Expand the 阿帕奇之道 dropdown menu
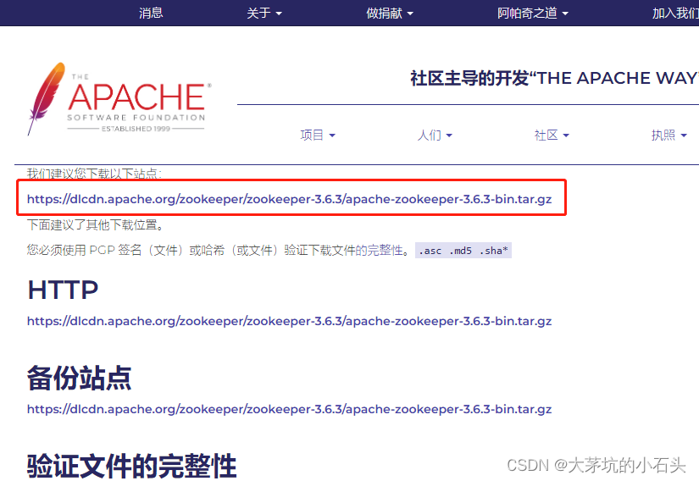Viewport: 699px width, 481px height. (533, 13)
